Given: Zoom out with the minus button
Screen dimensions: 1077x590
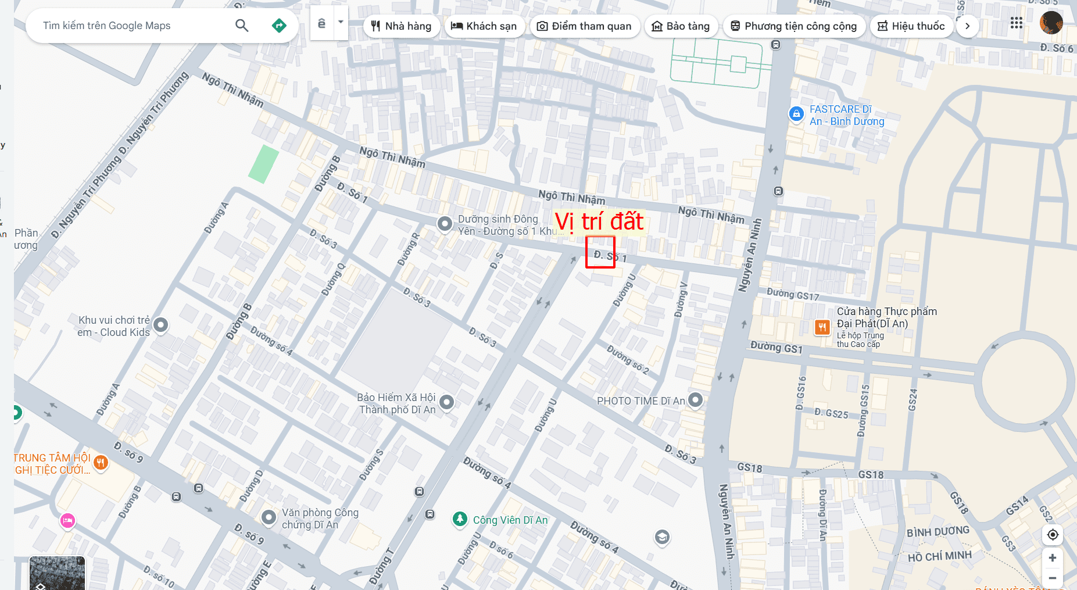Looking at the screenshot, I should 1052,578.
